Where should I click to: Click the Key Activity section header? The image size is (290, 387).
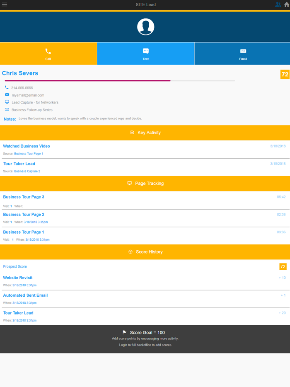coord(145,133)
